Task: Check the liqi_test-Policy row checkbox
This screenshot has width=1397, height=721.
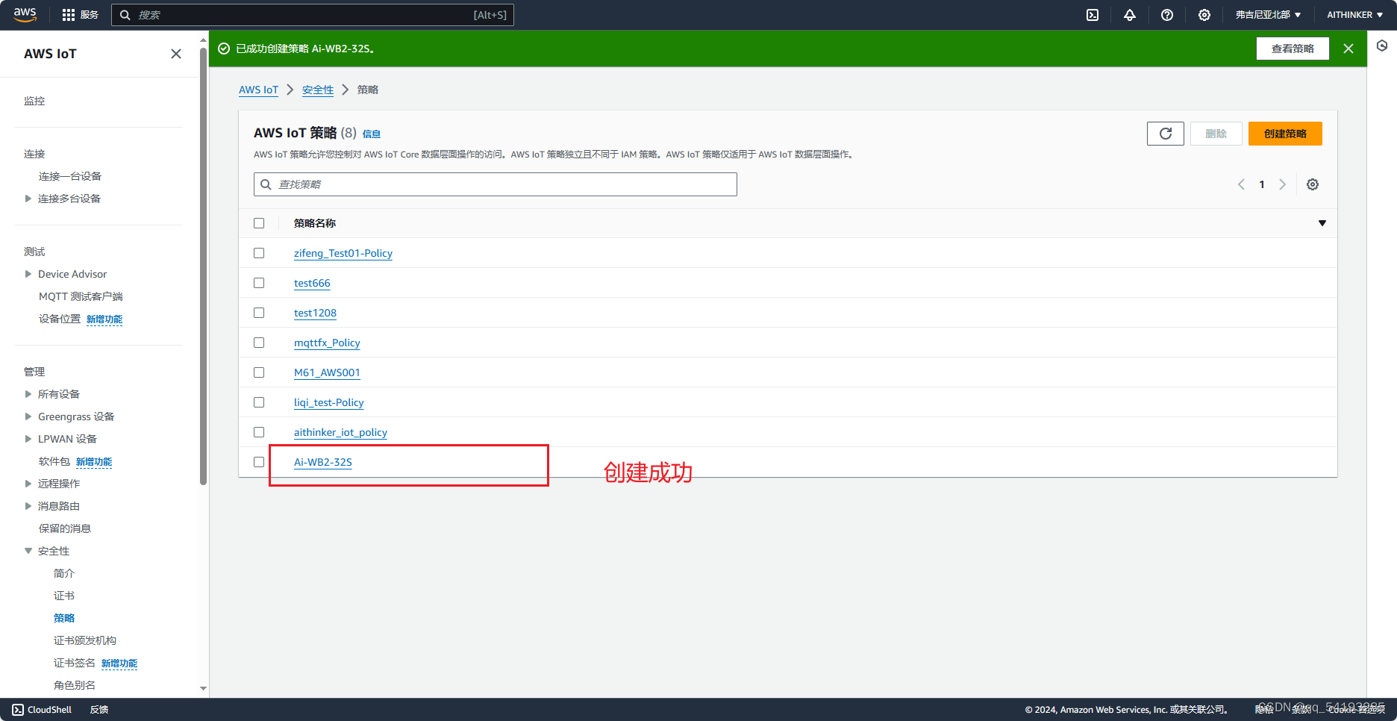Action: pos(259,402)
